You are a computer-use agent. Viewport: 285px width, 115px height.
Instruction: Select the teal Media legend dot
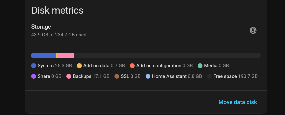200,66
